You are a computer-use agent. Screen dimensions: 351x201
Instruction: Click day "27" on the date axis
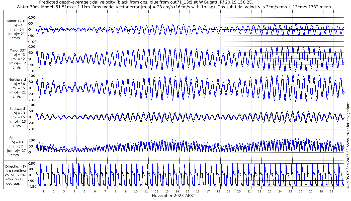click(311, 191)
